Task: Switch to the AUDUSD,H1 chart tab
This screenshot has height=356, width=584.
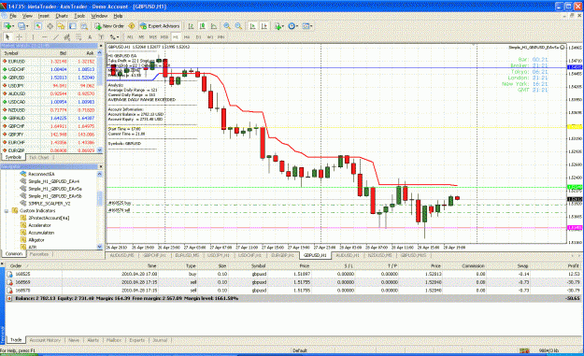Action: click(x=347, y=255)
